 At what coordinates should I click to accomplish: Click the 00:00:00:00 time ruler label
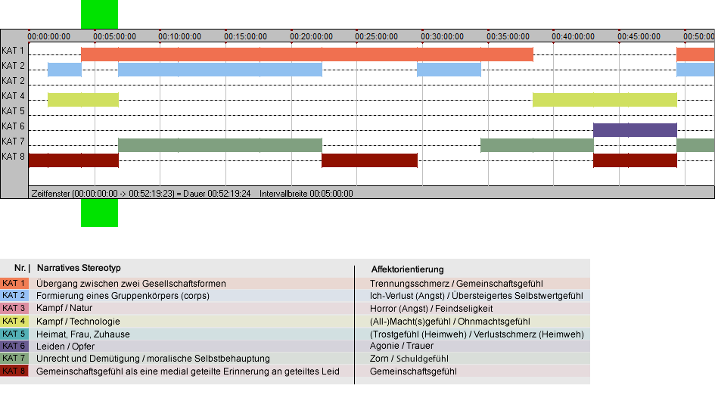pos(48,36)
